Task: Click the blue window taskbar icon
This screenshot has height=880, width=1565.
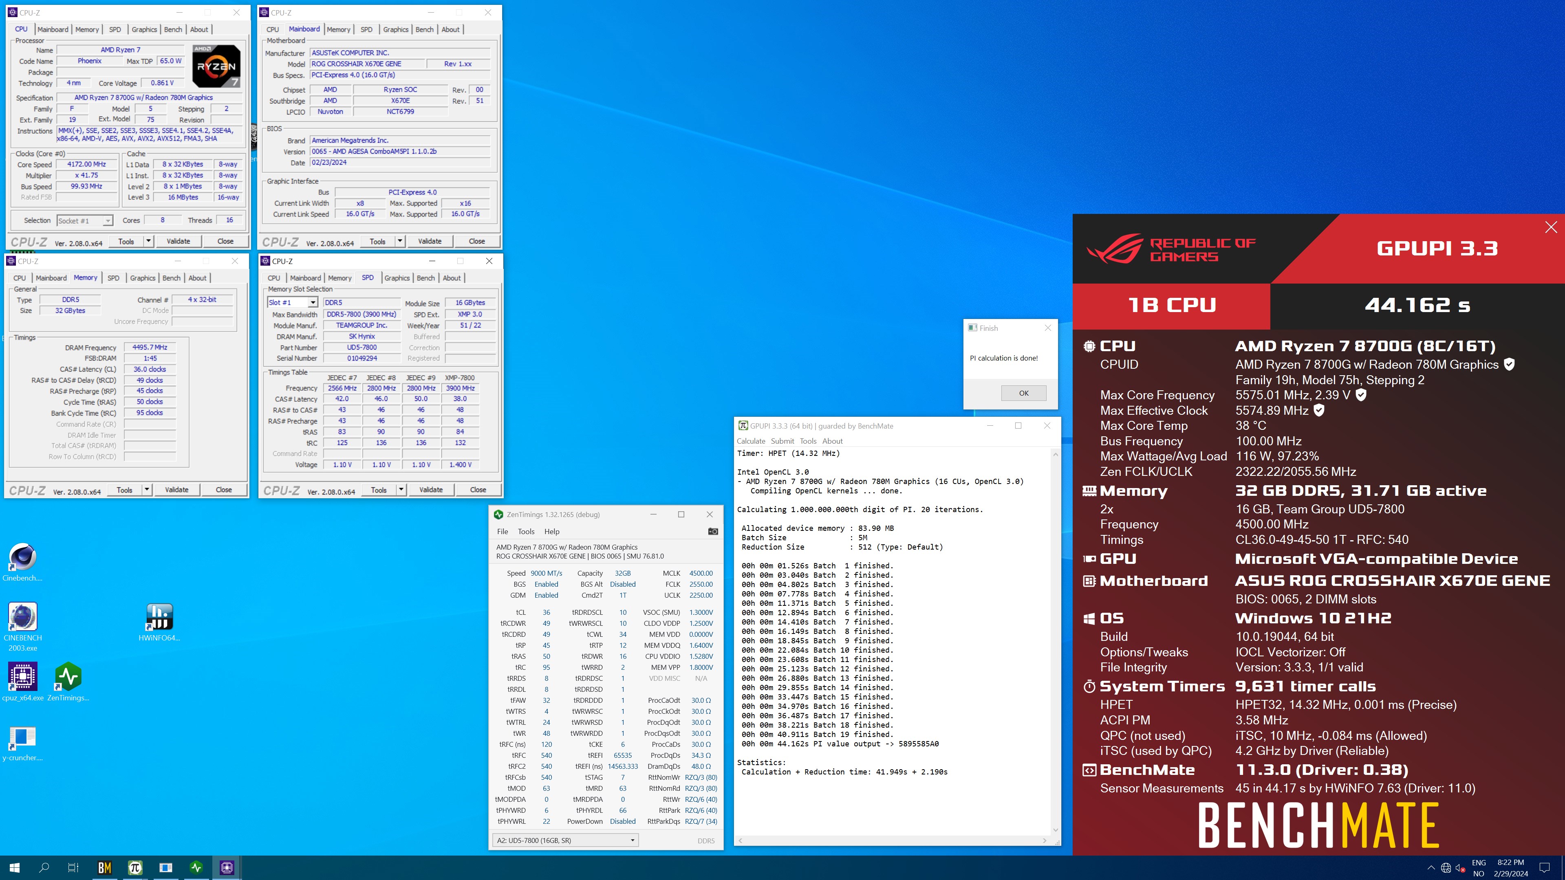Action: (165, 868)
